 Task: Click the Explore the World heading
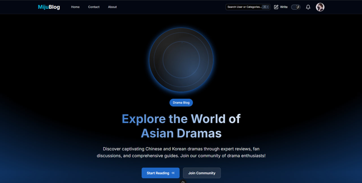click(181, 126)
